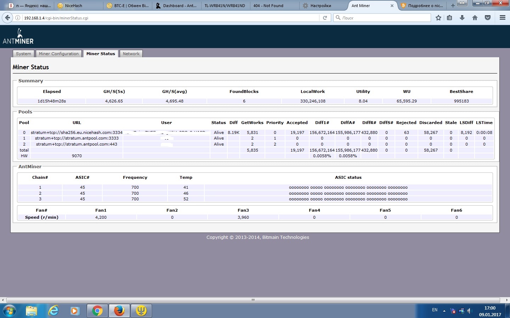Click the HW value 9070

[77, 156]
